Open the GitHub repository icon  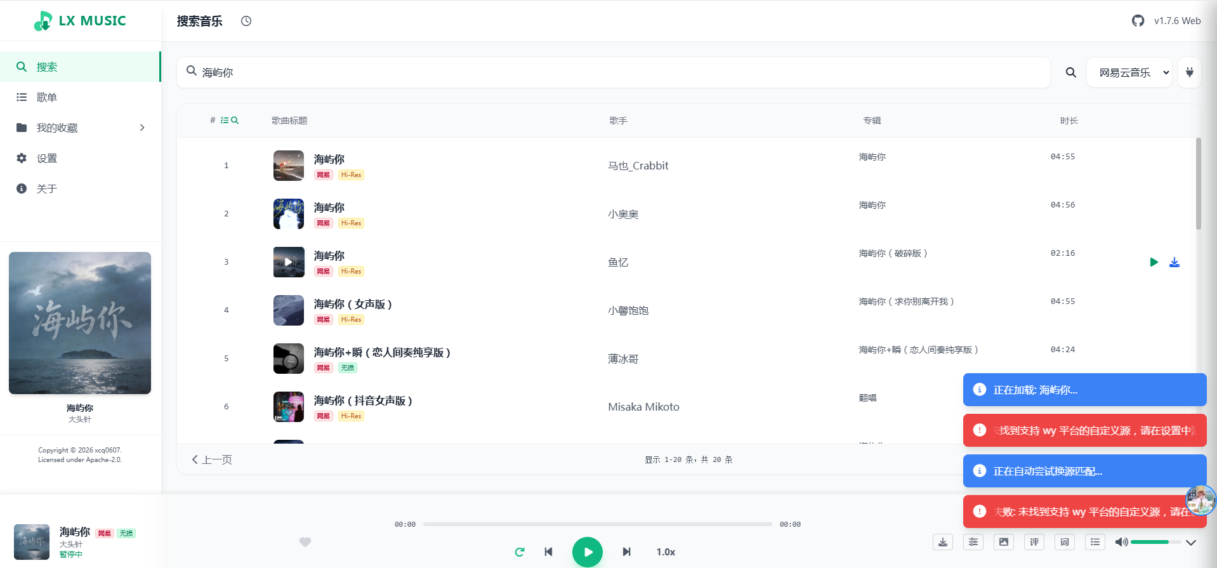click(x=1138, y=21)
